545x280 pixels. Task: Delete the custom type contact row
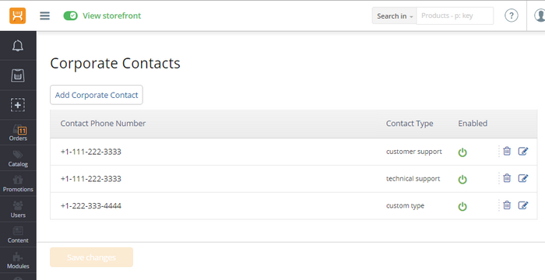507,205
